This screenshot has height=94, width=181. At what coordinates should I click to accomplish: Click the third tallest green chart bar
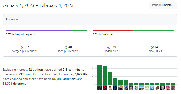(x=110, y=78)
